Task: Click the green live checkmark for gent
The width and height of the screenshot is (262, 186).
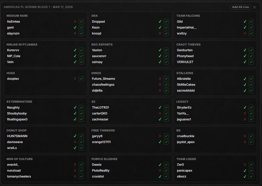Action: (75, 27)
